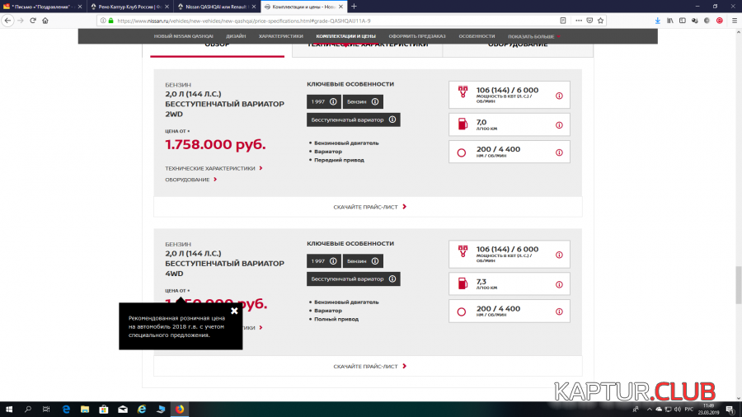Reload the page with the refresh icon

tap(33, 21)
